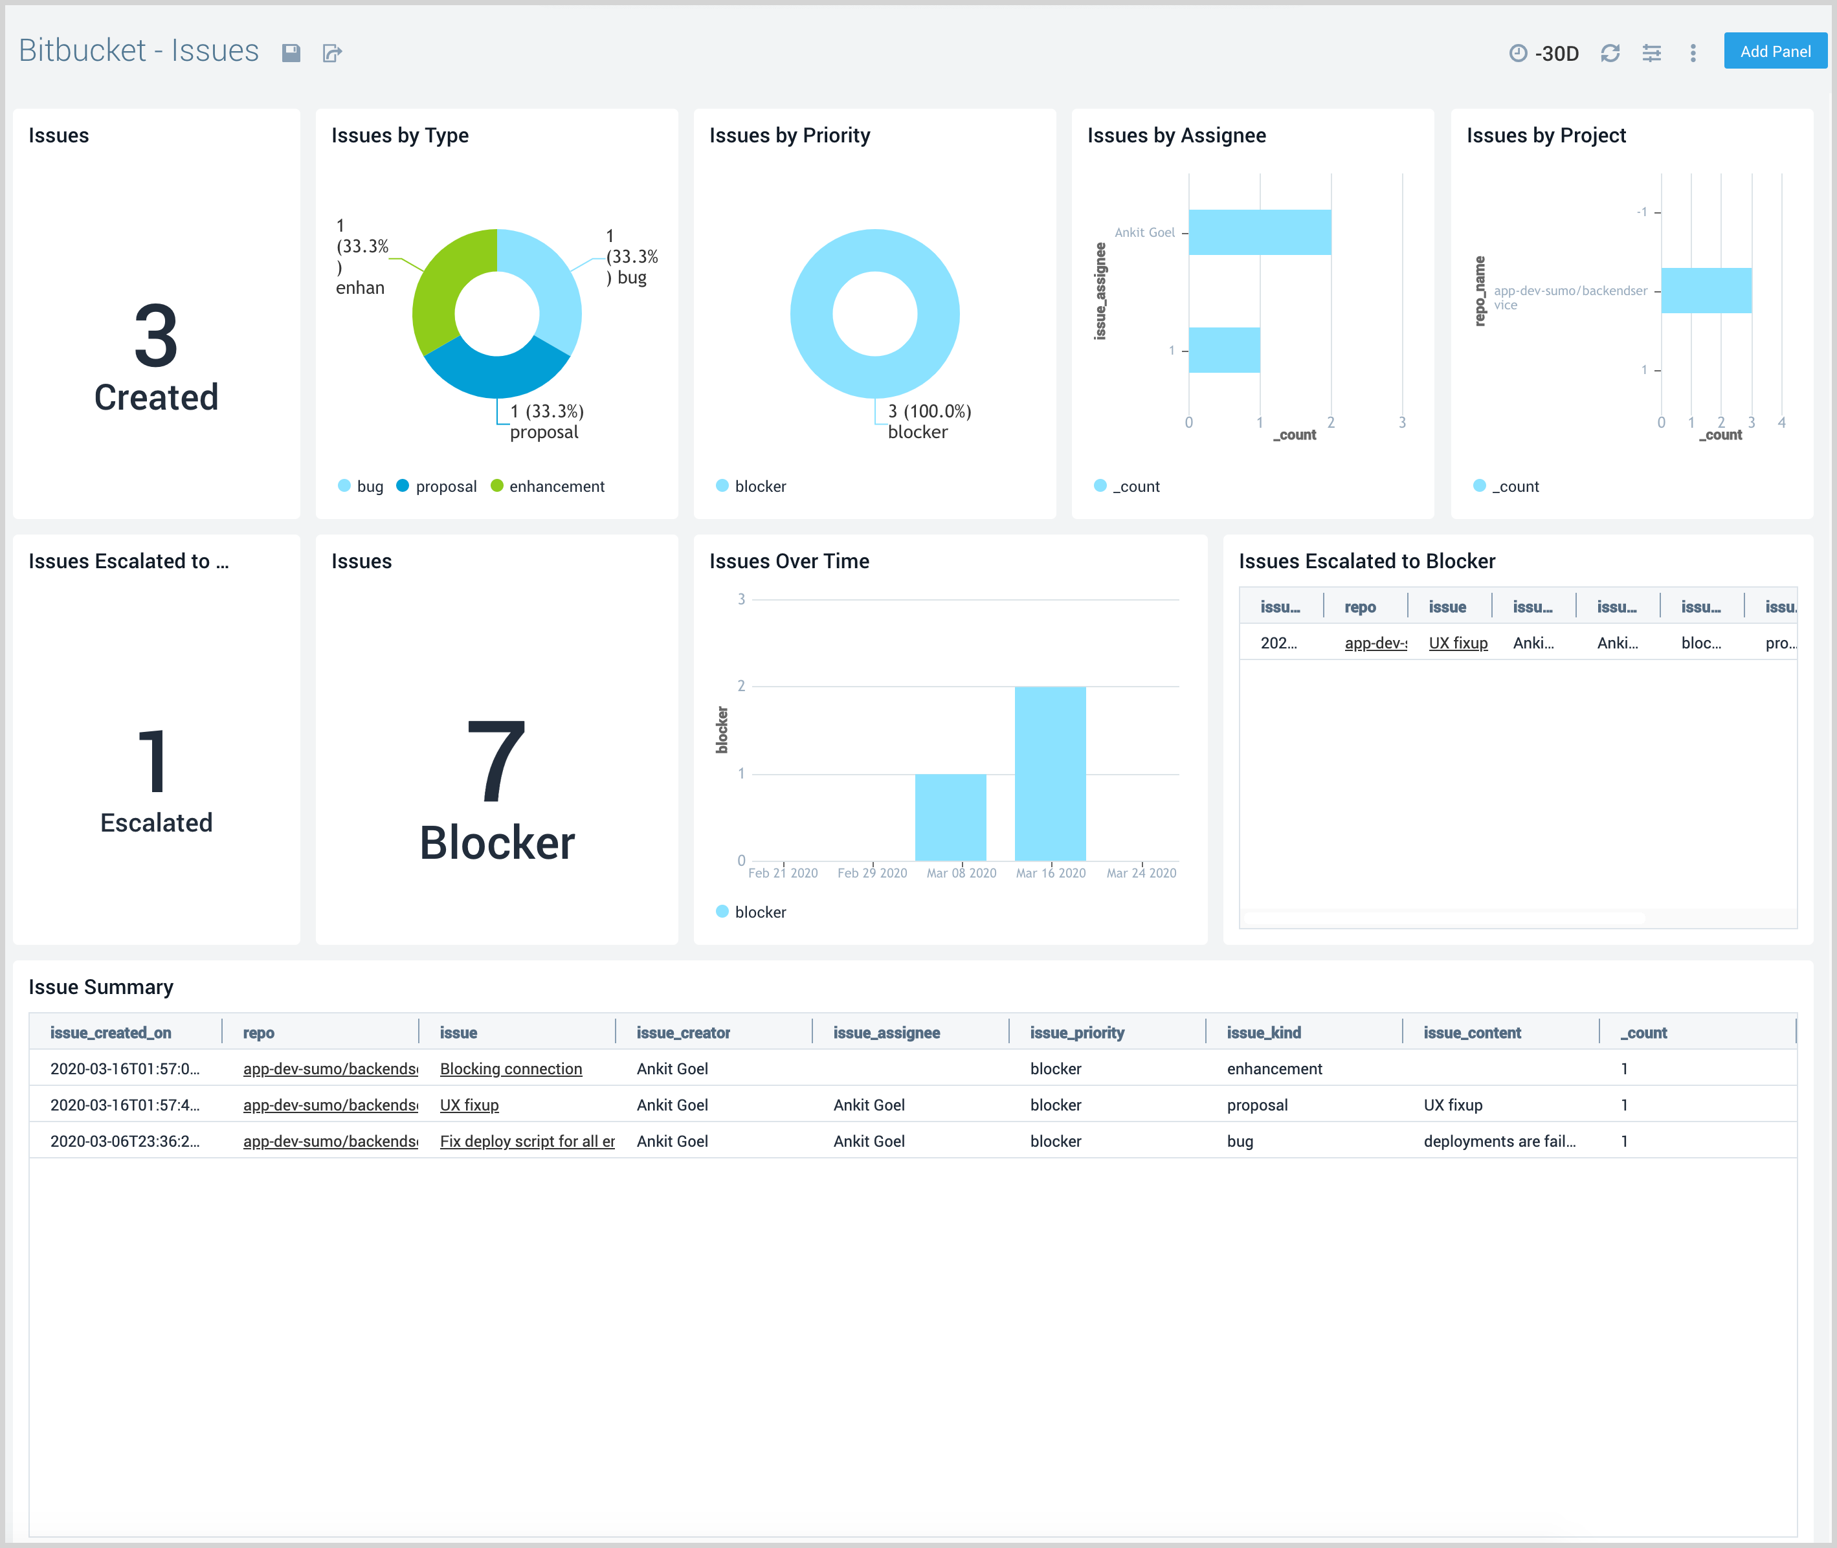Open the filter settings icon
1837x1548 pixels.
1652,54
